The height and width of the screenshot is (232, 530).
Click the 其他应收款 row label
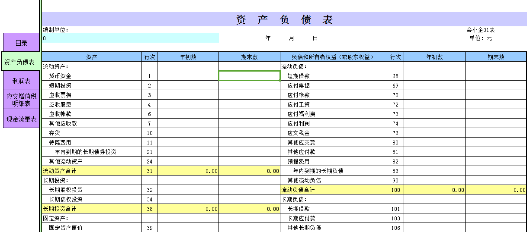[63, 123]
